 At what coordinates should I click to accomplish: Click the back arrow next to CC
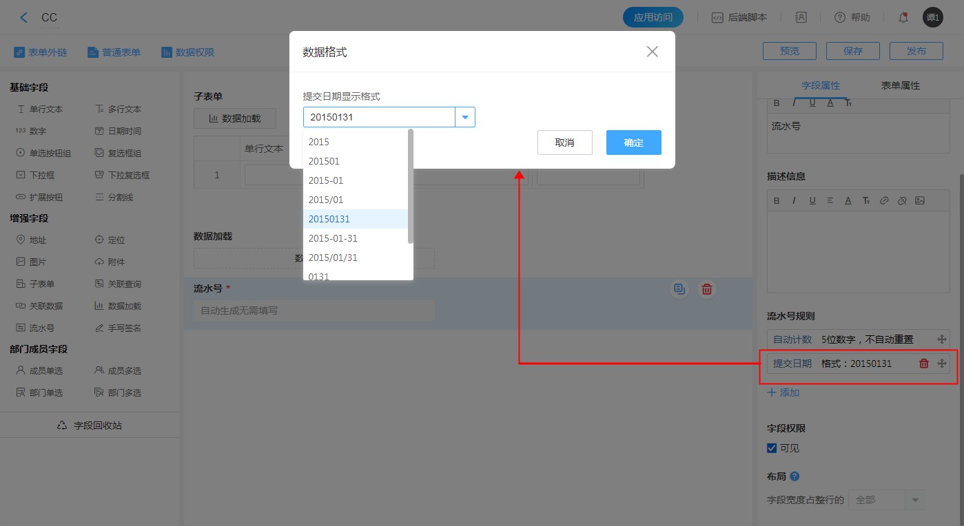(x=24, y=18)
